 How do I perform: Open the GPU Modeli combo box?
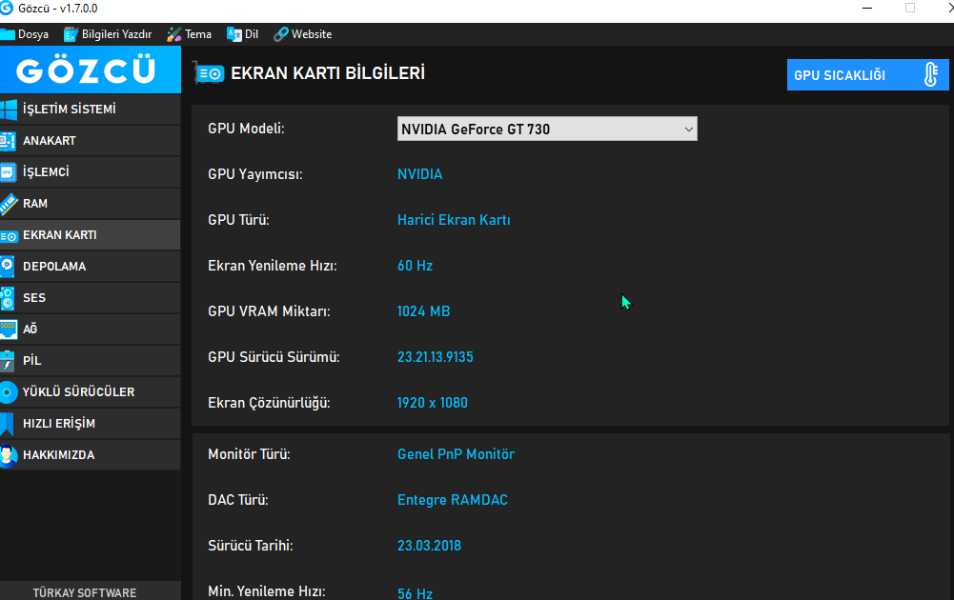[x=547, y=129]
